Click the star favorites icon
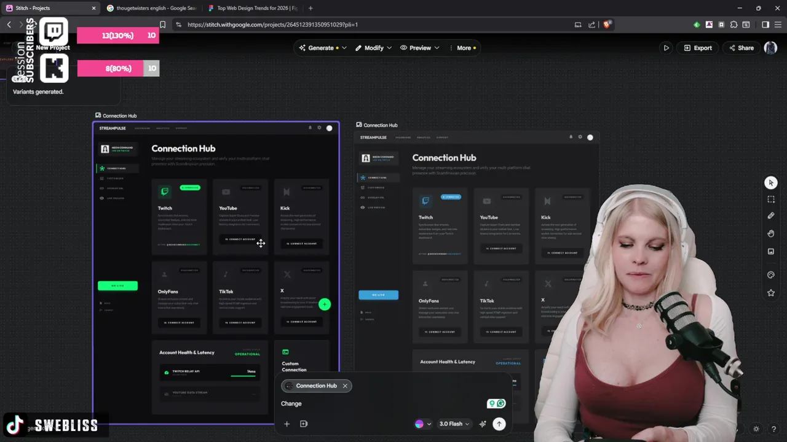The image size is (787, 442). tap(771, 293)
